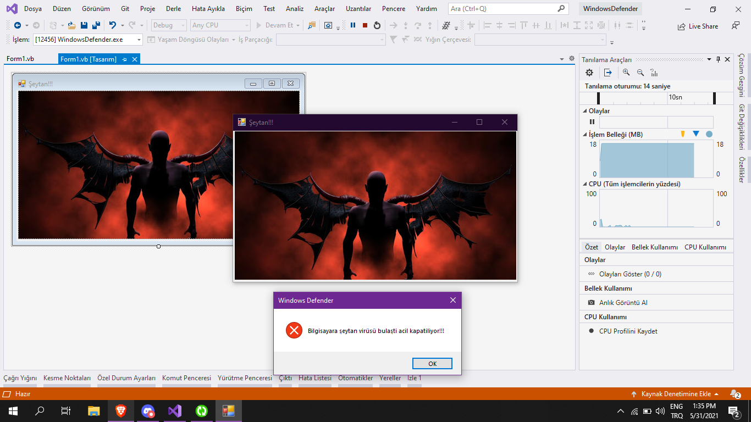Open the Çağrı Yığını bottom tab
Image resolution: width=751 pixels, height=422 pixels.
[20, 378]
